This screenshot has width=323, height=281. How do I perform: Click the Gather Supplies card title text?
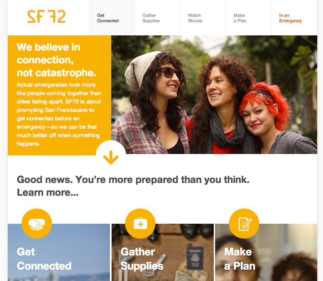(x=142, y=259)
